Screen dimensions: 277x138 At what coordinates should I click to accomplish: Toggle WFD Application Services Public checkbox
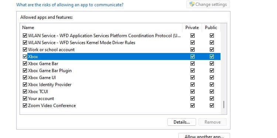[x=212, y=36]
